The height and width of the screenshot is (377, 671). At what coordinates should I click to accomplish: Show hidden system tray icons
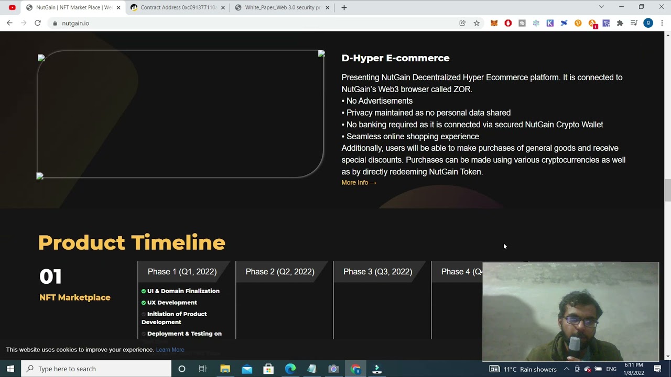567,369
